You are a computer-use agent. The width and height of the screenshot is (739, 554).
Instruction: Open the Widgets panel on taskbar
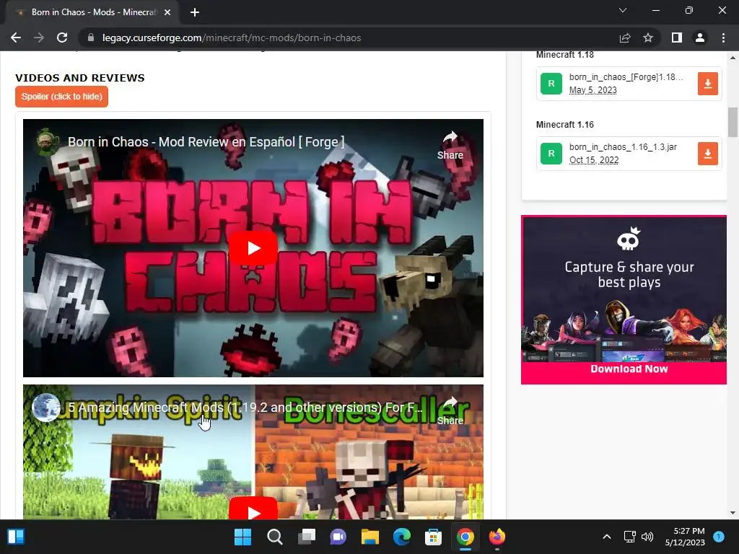pos(16,537)
